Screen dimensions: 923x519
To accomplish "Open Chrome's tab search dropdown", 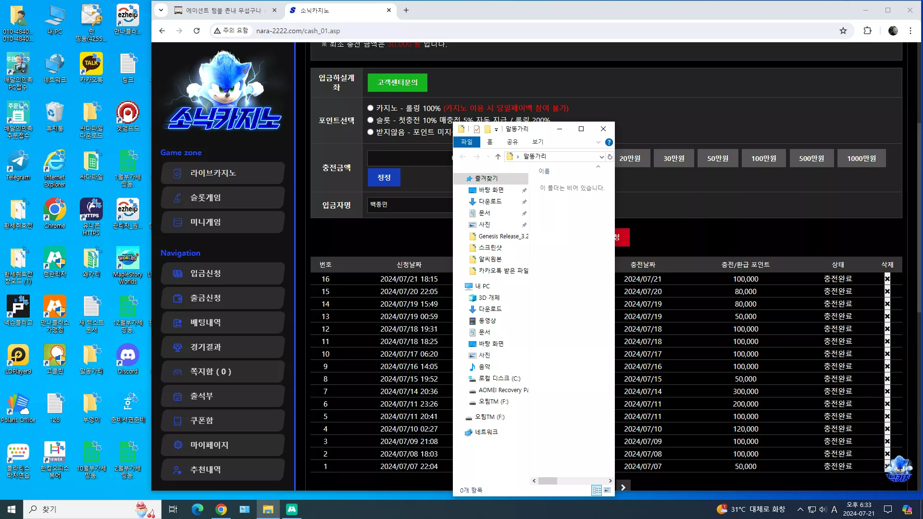I will click(161, 10).
